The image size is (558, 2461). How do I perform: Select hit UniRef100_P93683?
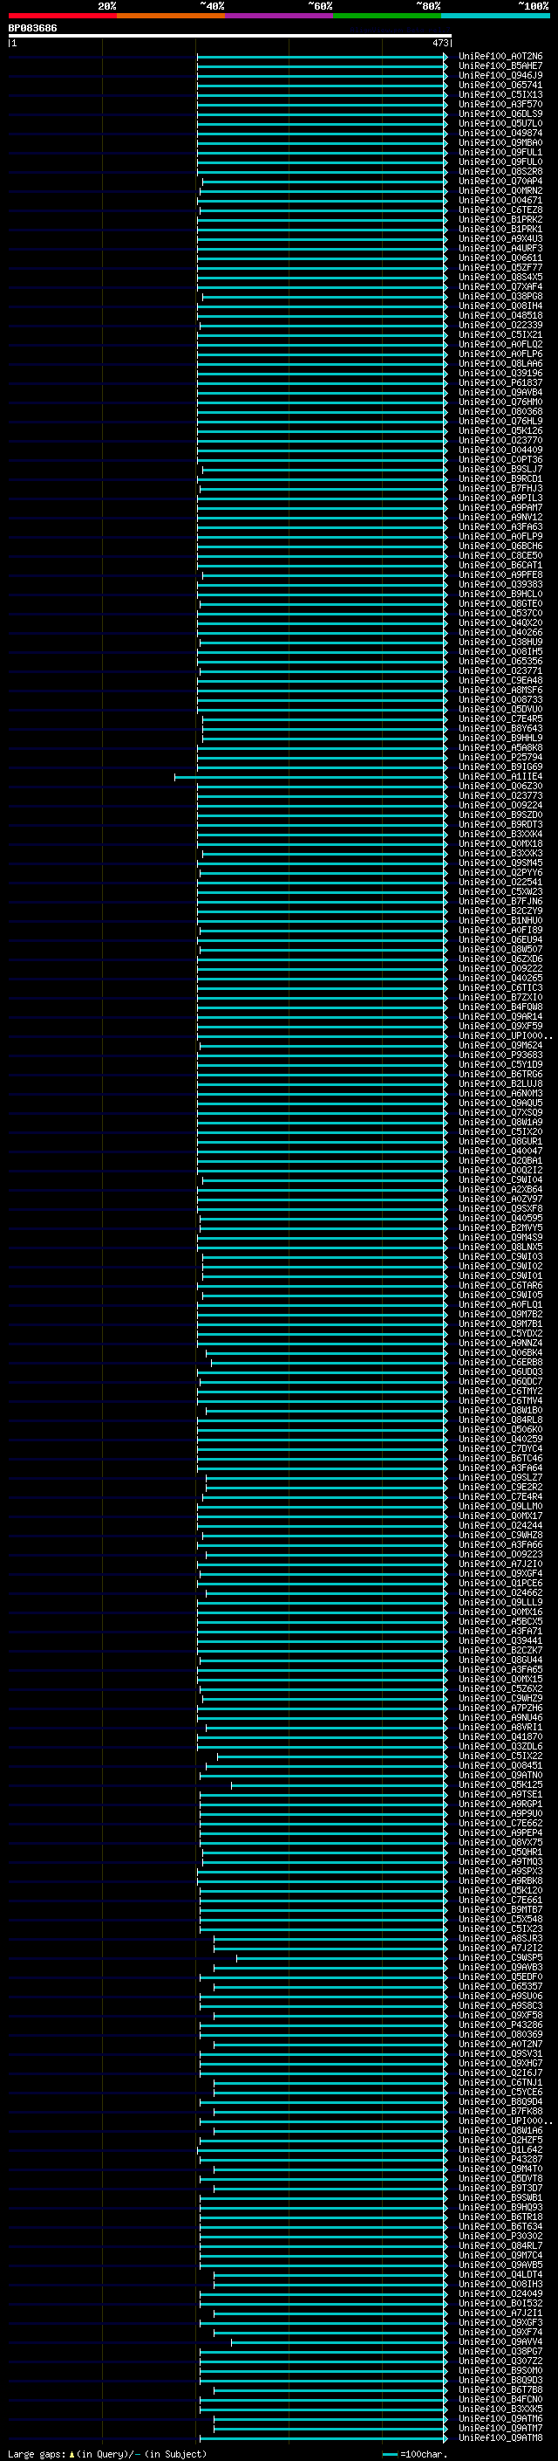click(500, 1055)
